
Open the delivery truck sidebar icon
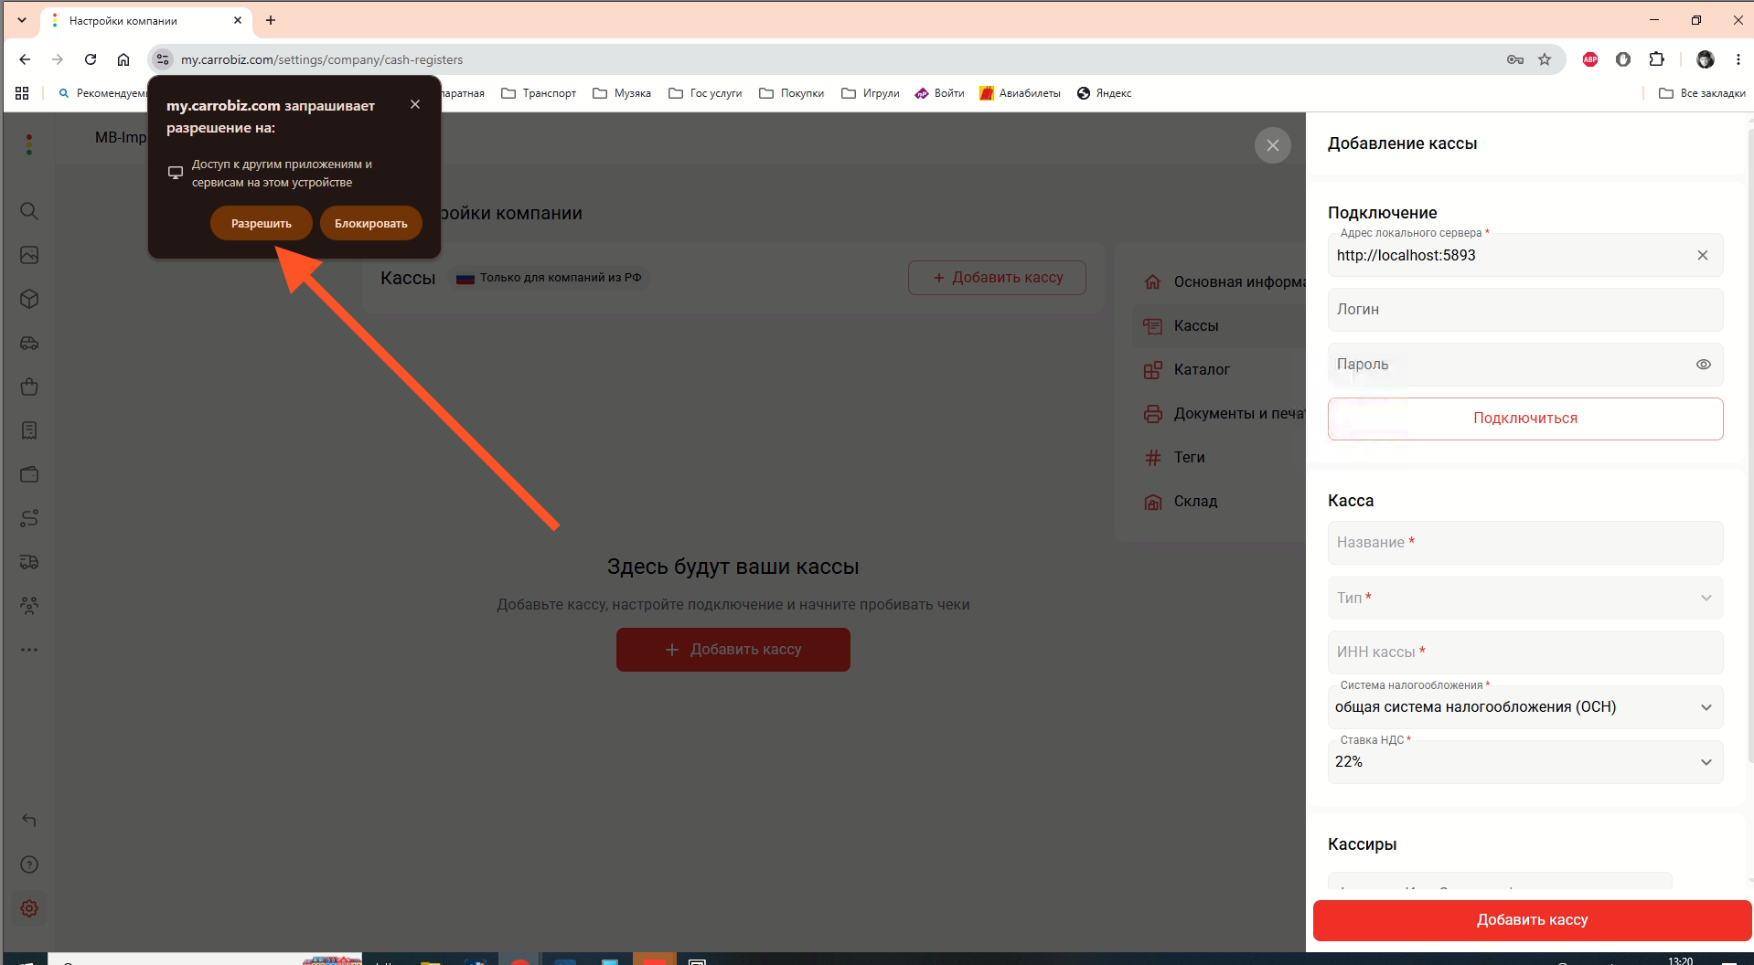point(29,562)
